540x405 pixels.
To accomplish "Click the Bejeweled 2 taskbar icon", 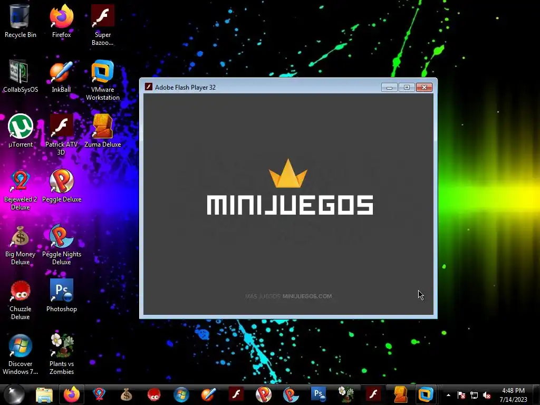I will [99, 394].
